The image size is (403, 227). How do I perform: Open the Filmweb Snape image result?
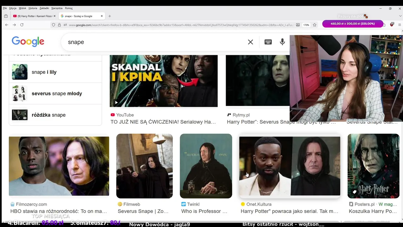[145, 166]
